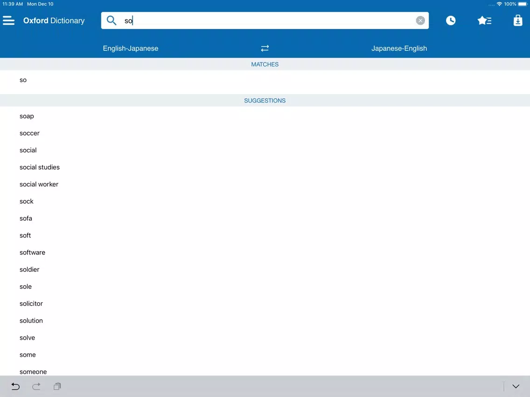Open the favorites star list

[484, 21]
